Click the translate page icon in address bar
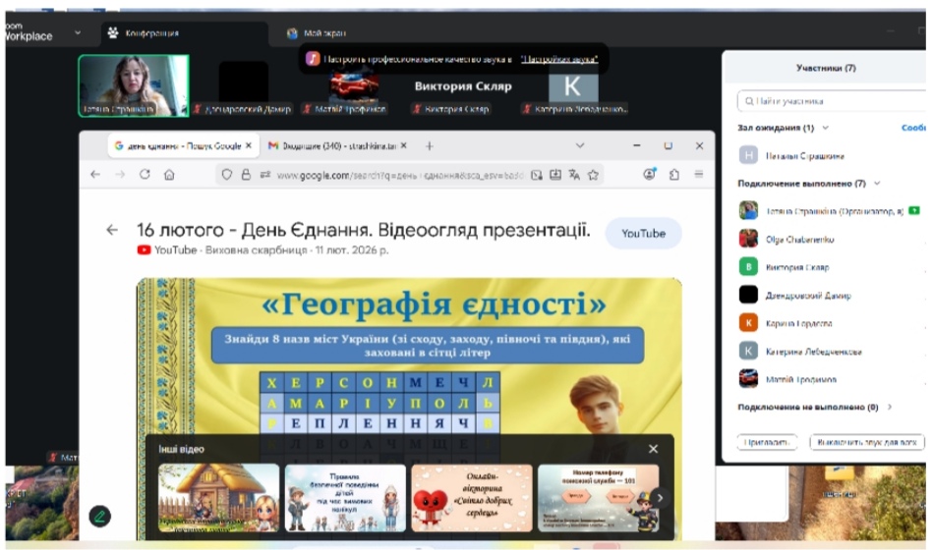The height and width of the screenshot is (550, 933). [574, 175]
